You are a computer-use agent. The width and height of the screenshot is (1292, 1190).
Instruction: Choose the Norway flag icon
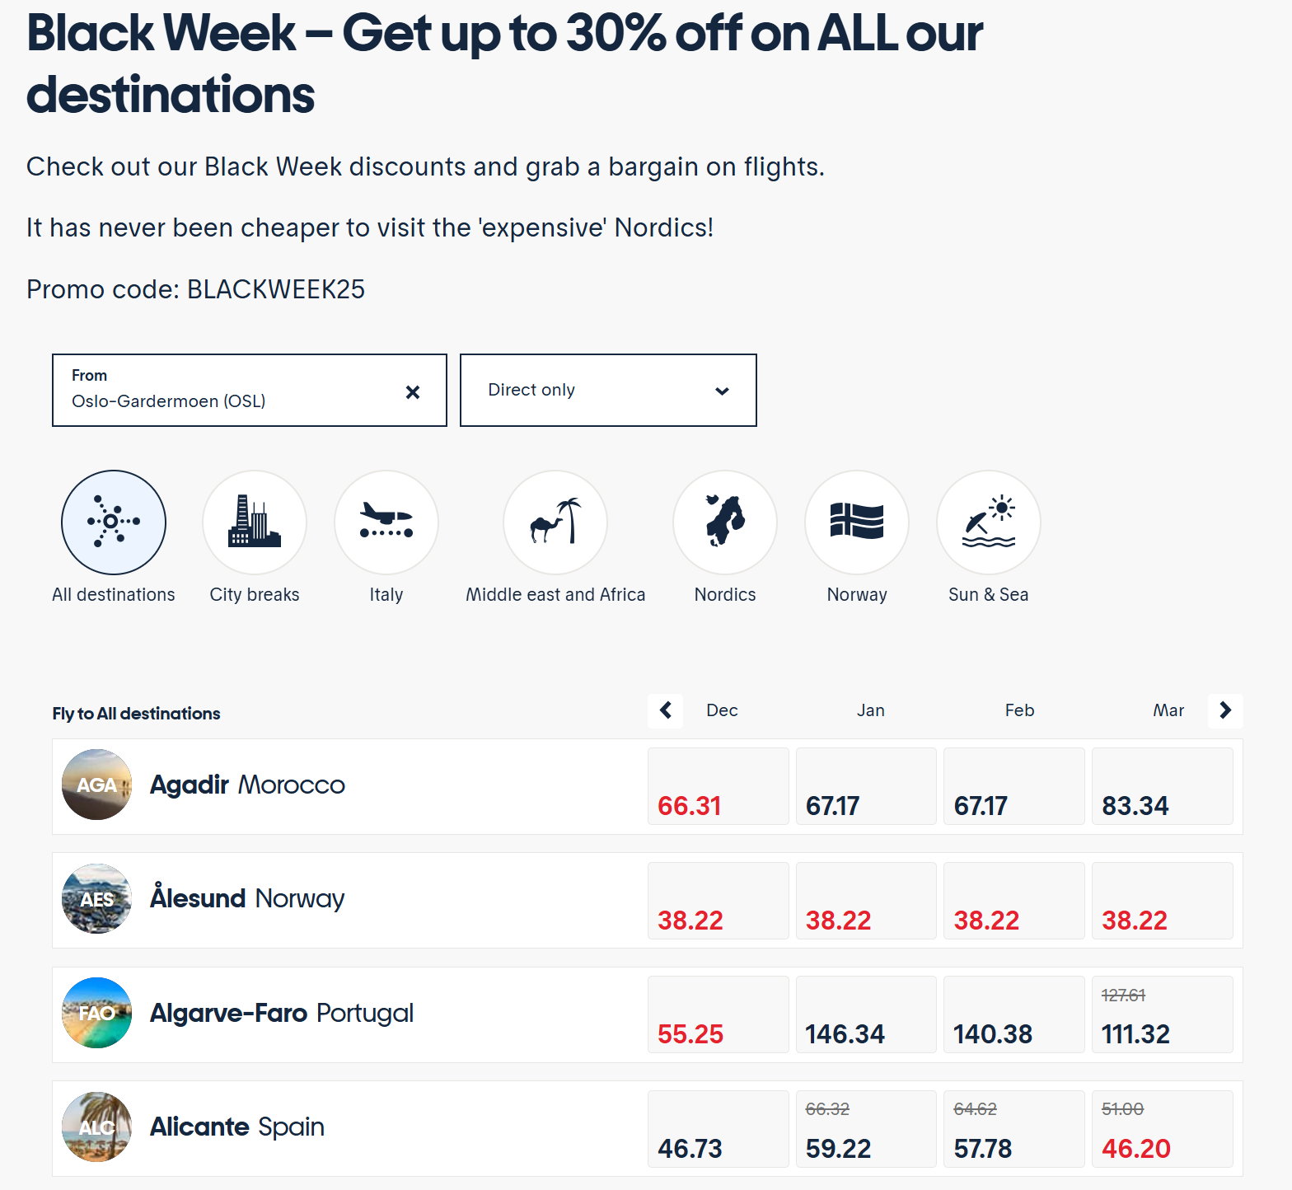[x=857, y=522]
